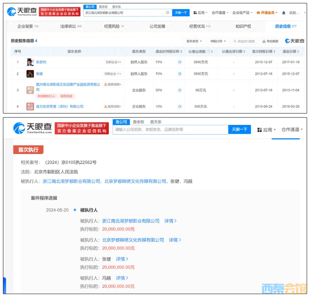The height and width of the screenshot is (297, 310).
Task: Open the 持股比例 filter dropdown
Action: point(218,41)
